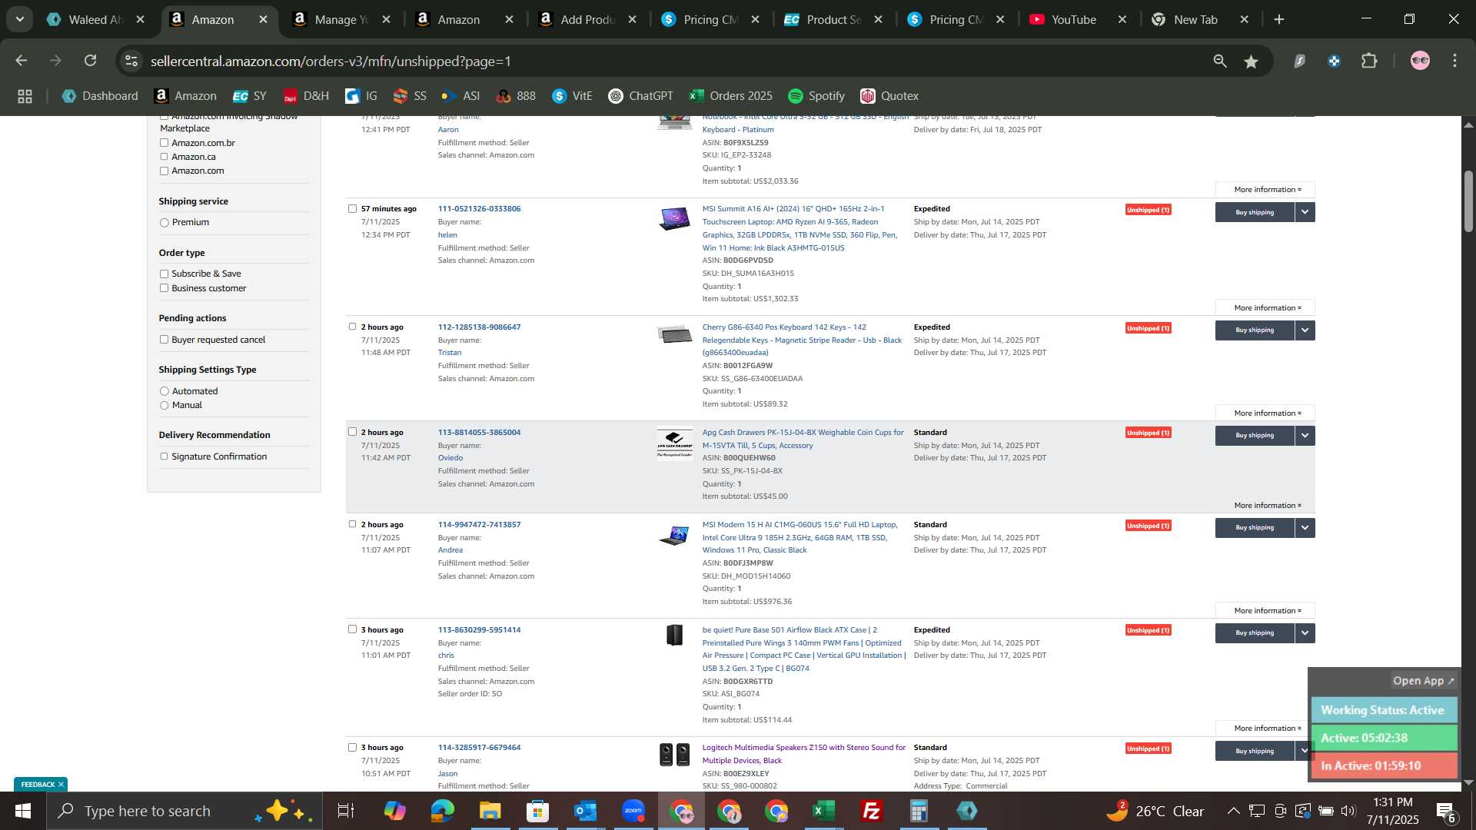Open the D&H bookmark

click(x=306, y=96)
